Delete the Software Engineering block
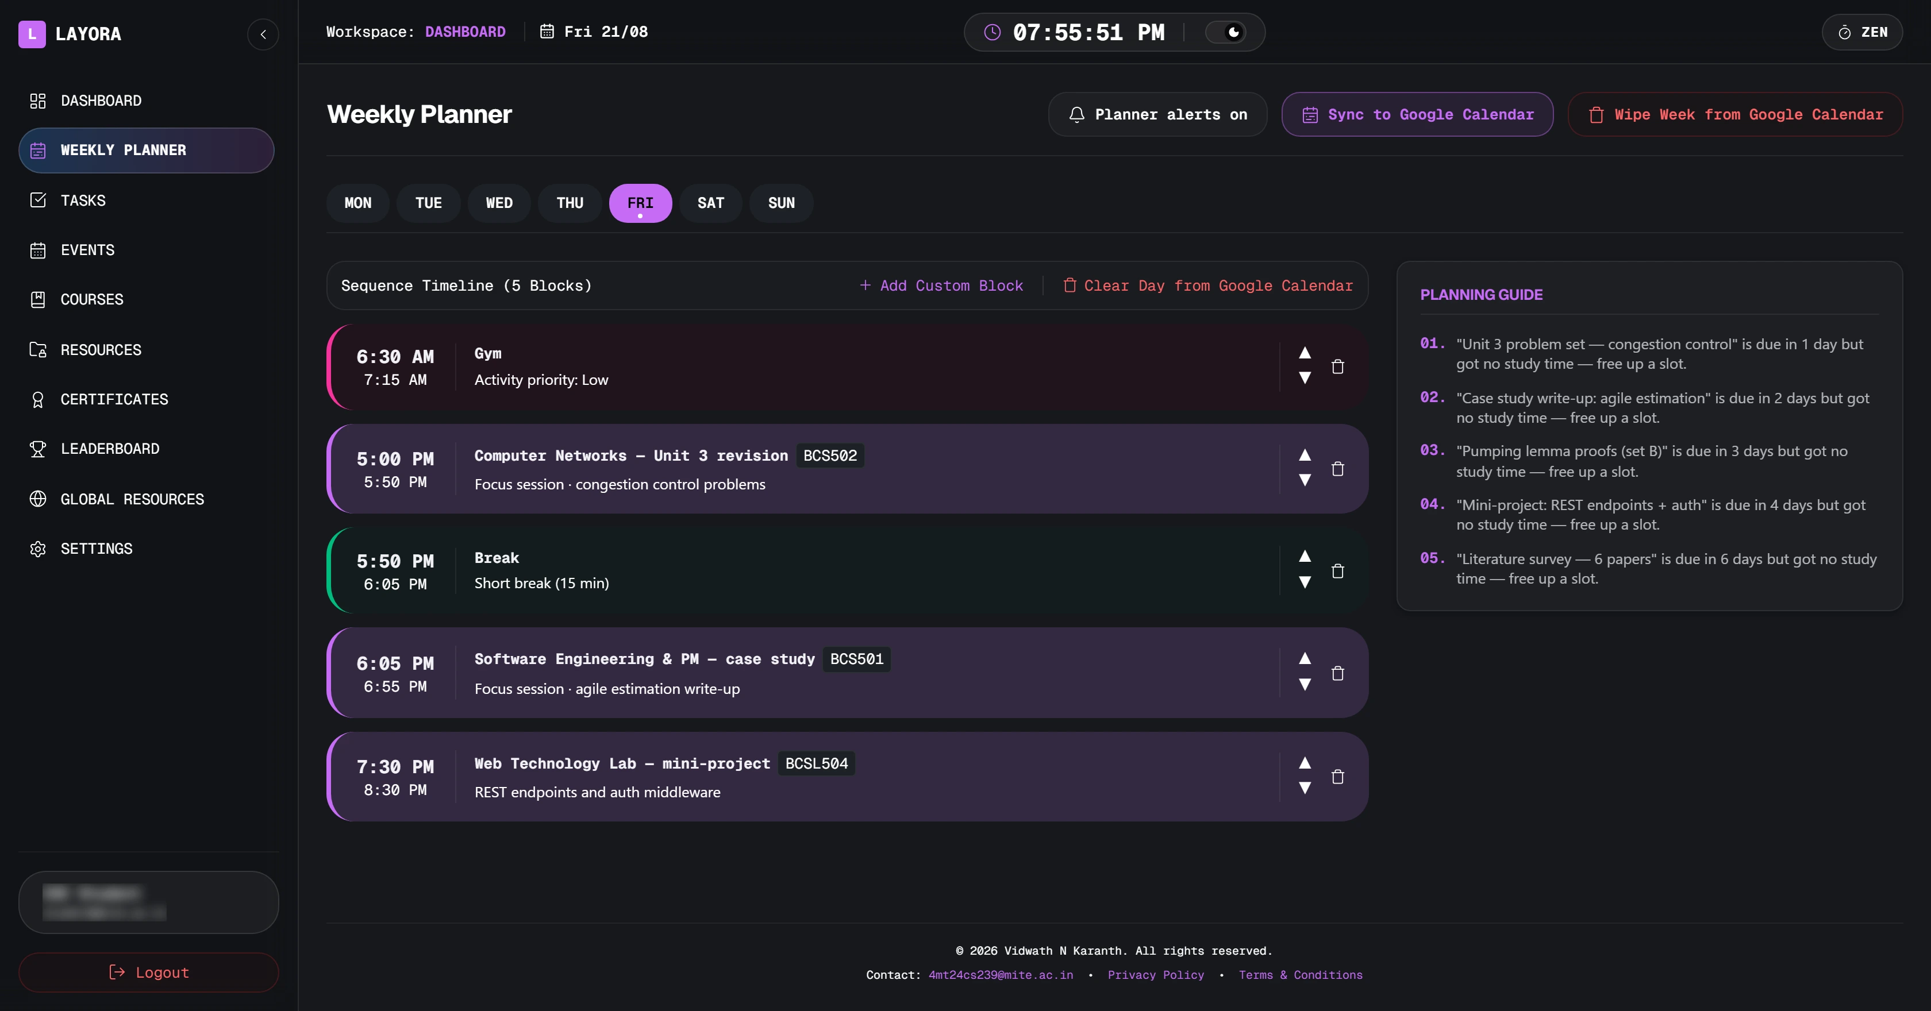Viewport: 1931px width, 1011px height. 1337,674
